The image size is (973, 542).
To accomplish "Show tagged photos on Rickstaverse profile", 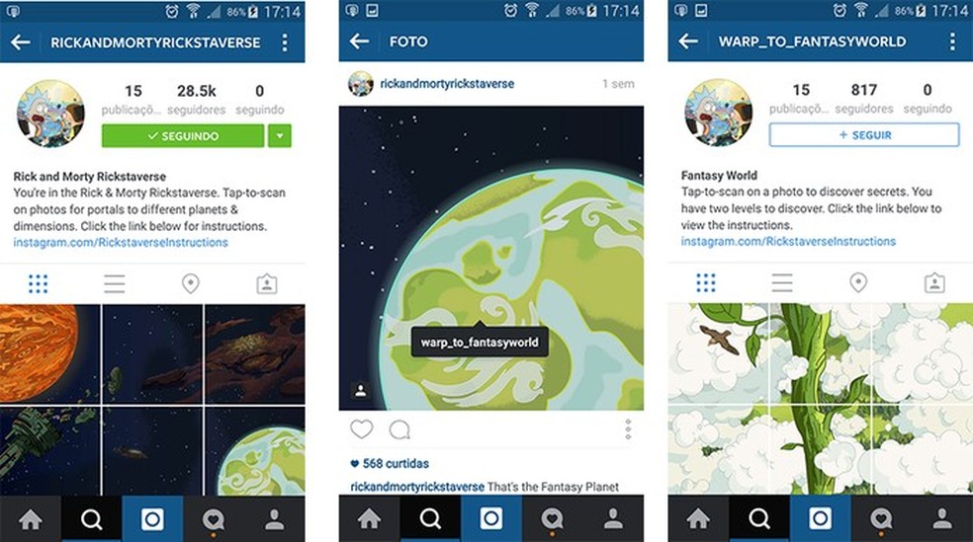I will [267, 283].
